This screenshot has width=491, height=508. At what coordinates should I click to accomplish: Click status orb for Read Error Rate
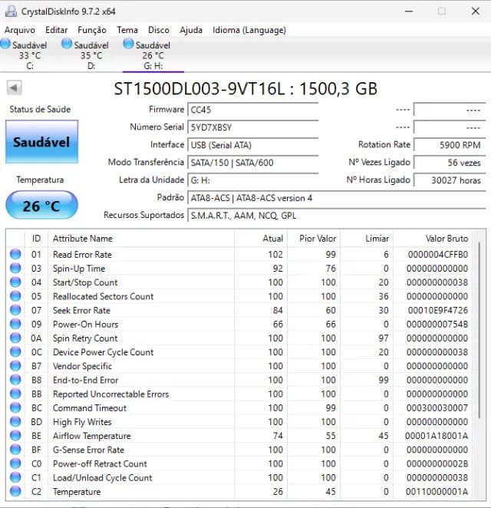pos(15,254)
